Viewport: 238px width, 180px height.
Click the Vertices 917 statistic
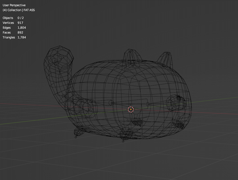pos(13,23)
